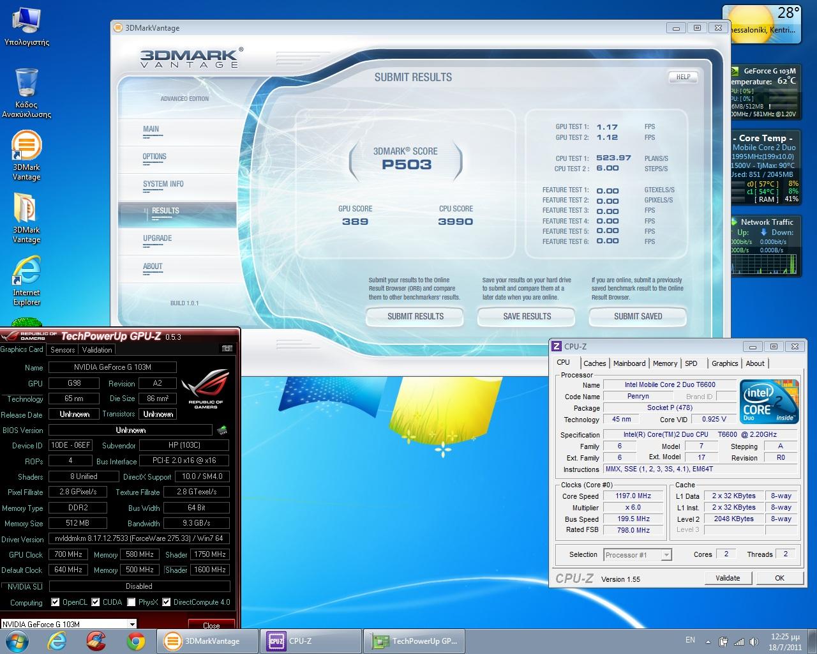Click the network signal tray icon
817x654 pixels.
coord(738,641)
